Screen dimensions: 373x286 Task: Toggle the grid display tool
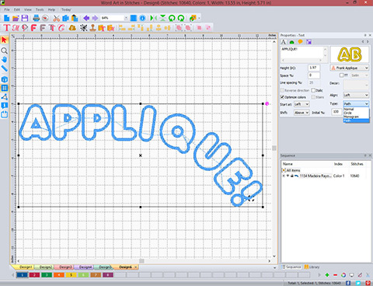pos(5,88)
